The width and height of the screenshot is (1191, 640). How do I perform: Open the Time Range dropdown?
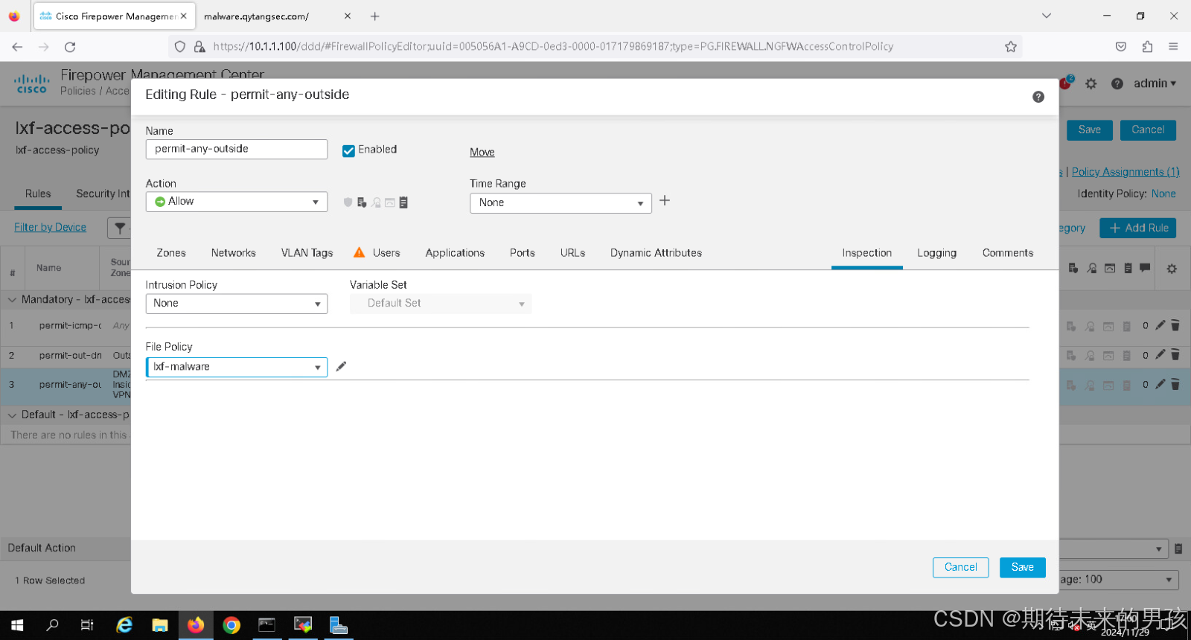tap(561, 202)
